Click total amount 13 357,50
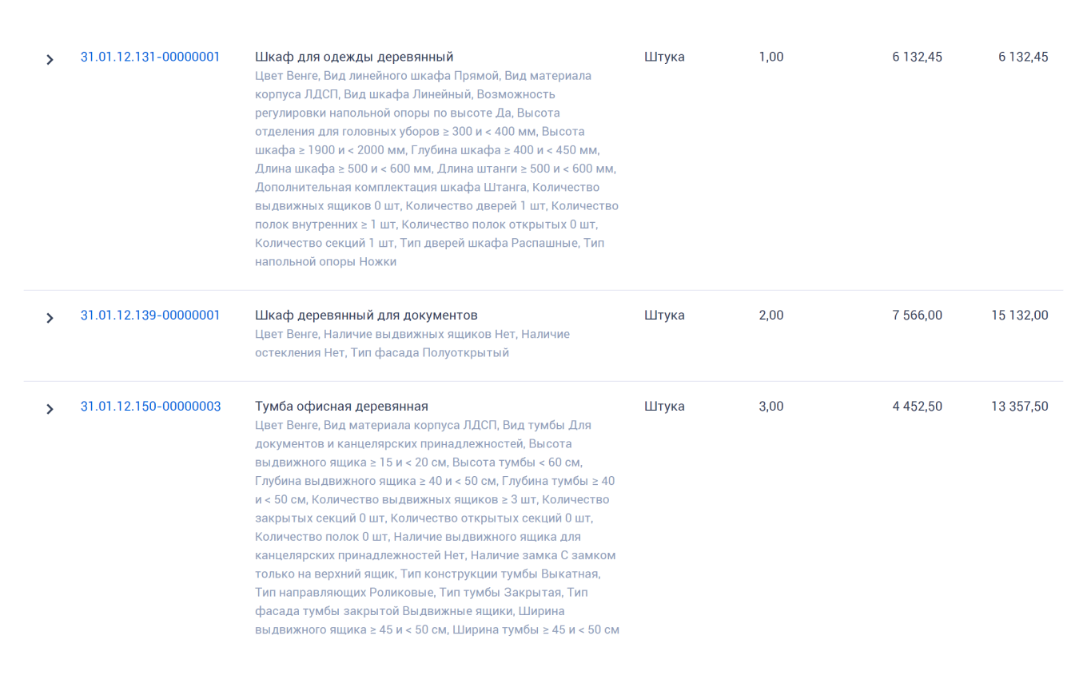This screenshot has height=687, width=1087. 1020,406
